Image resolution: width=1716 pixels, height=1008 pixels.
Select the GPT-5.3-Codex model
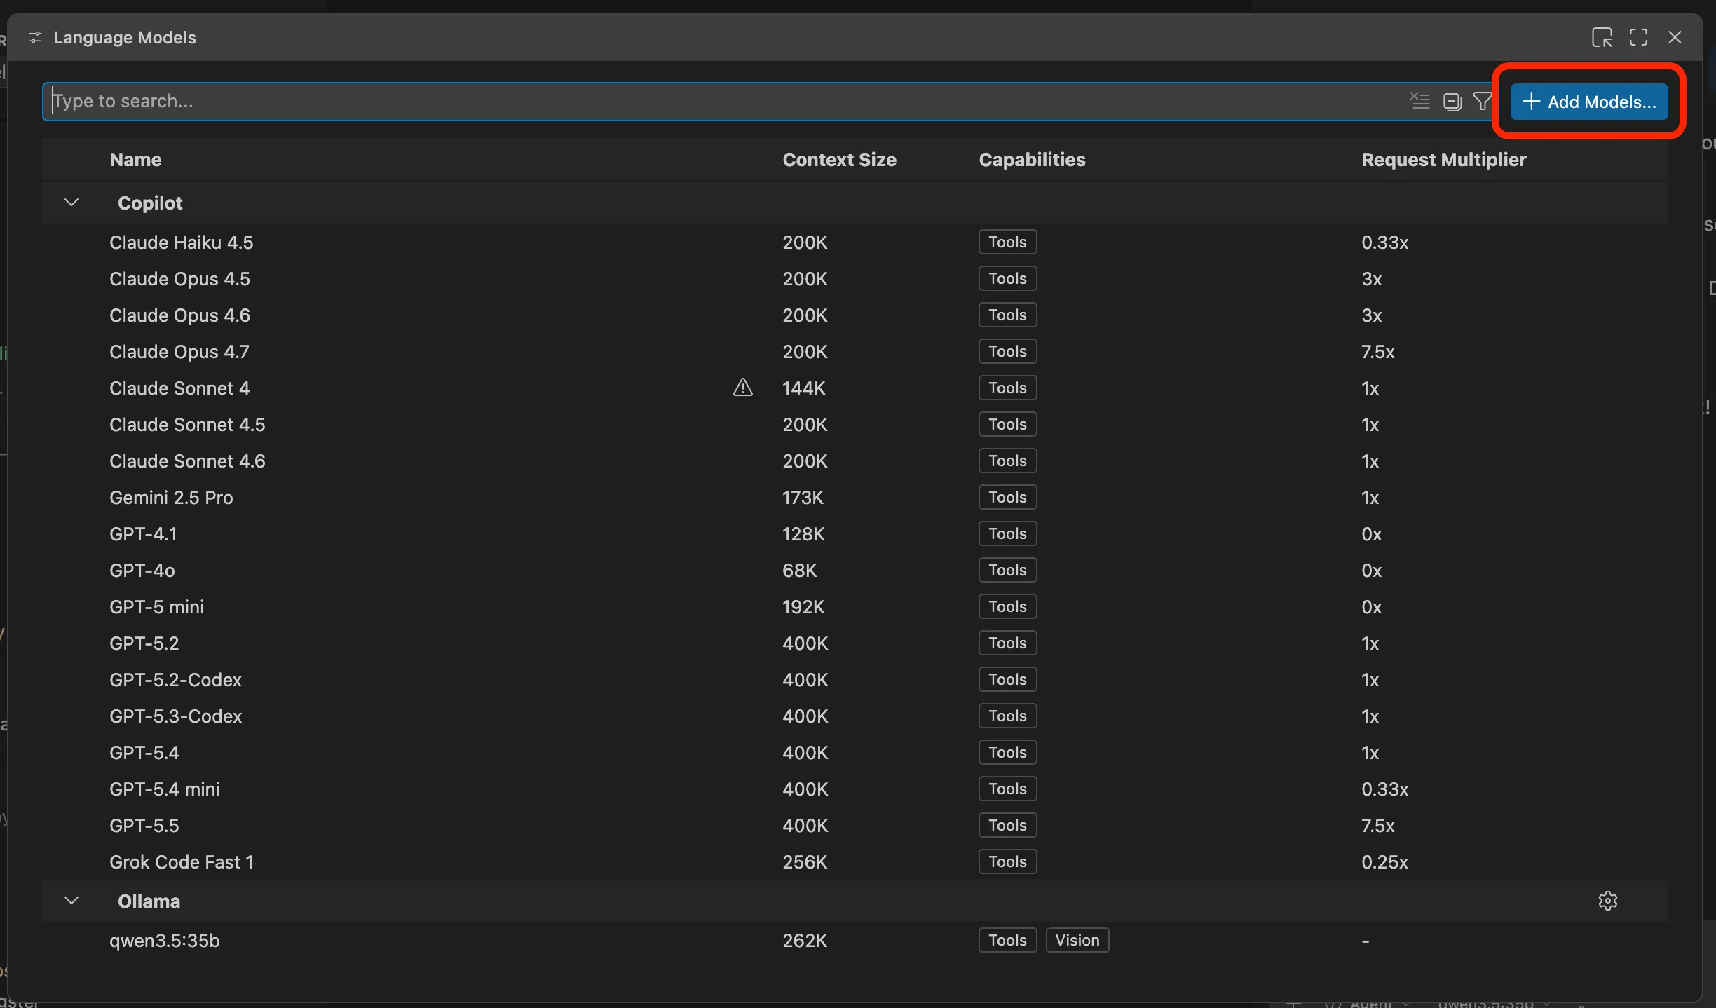pyautogui.click(x=854, y=716)
